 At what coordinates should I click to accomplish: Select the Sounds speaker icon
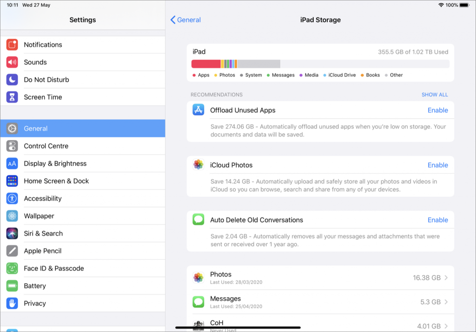coord(12,62)
